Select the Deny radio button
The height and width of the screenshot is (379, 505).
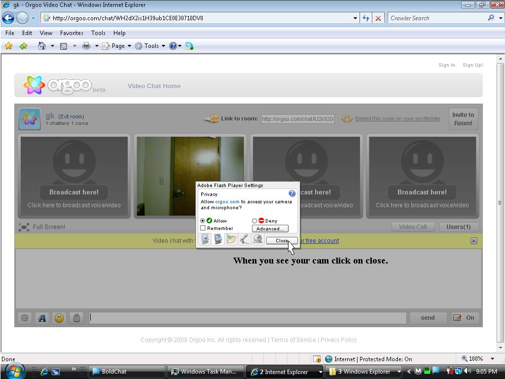254,221
